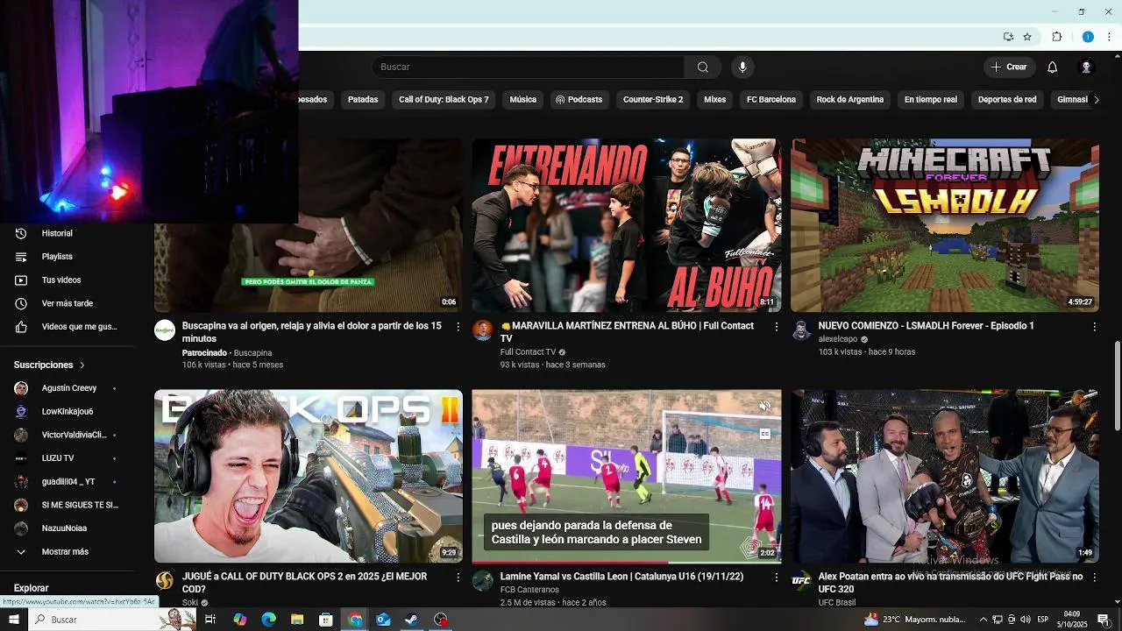Bookmark this page with the star icon
Image resolution: width=1122 pixels, height=631 pixels.
(1027, 37)
